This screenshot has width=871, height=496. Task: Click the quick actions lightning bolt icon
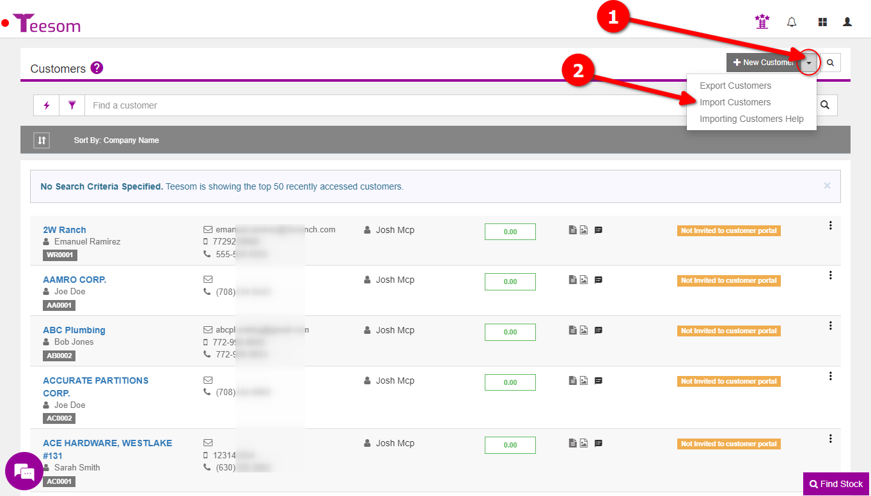(x=46, y=105)
